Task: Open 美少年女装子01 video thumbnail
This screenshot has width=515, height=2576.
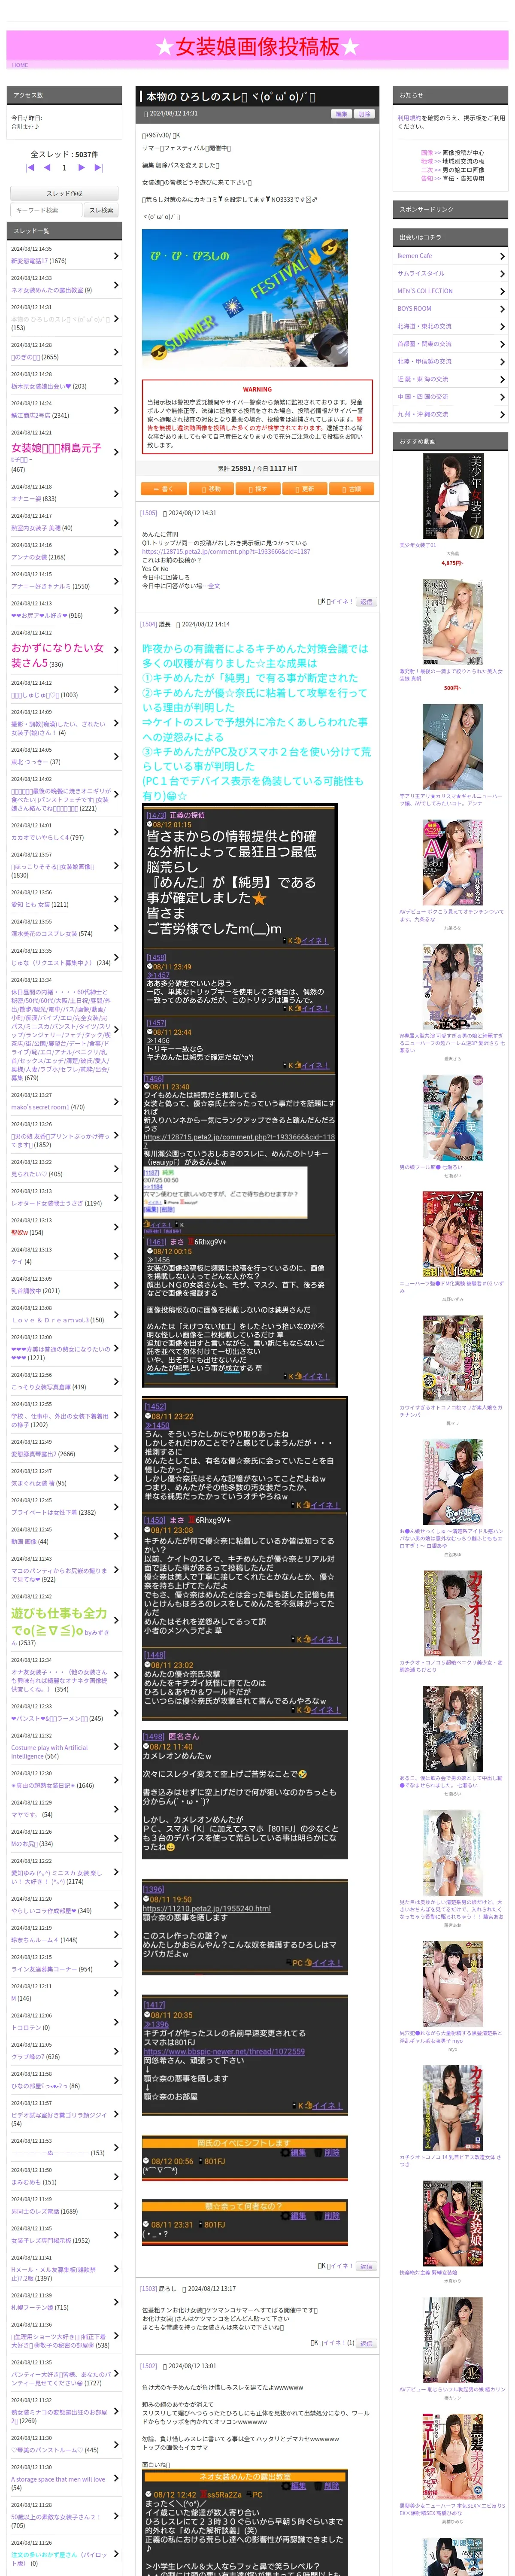Action: pos(452,495)
